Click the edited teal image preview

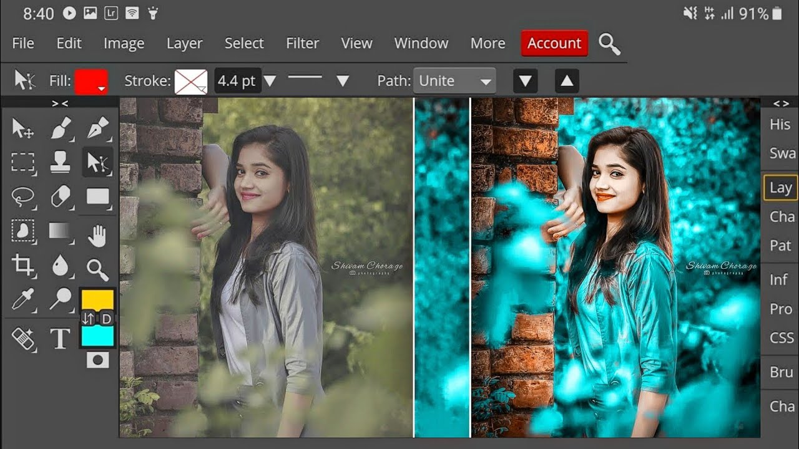[593, 268]
